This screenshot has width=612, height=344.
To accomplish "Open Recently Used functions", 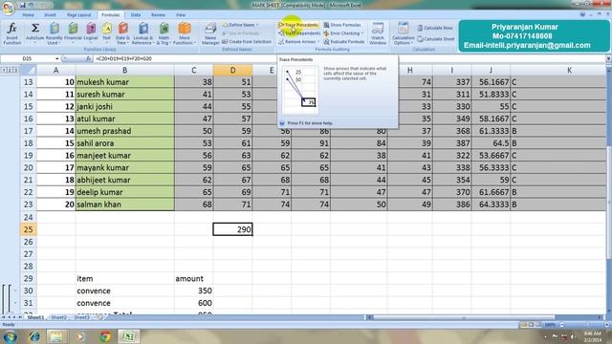I will coord(54,33).
